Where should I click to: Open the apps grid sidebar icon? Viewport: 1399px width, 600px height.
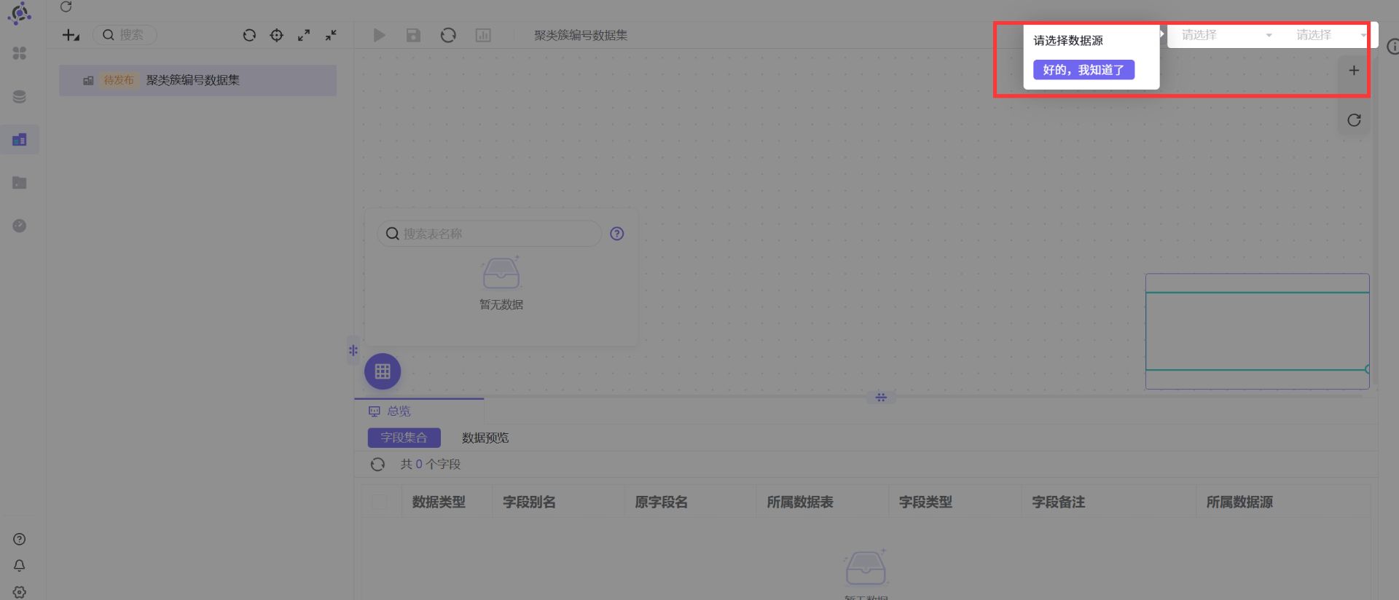click(x=20, y=53)
